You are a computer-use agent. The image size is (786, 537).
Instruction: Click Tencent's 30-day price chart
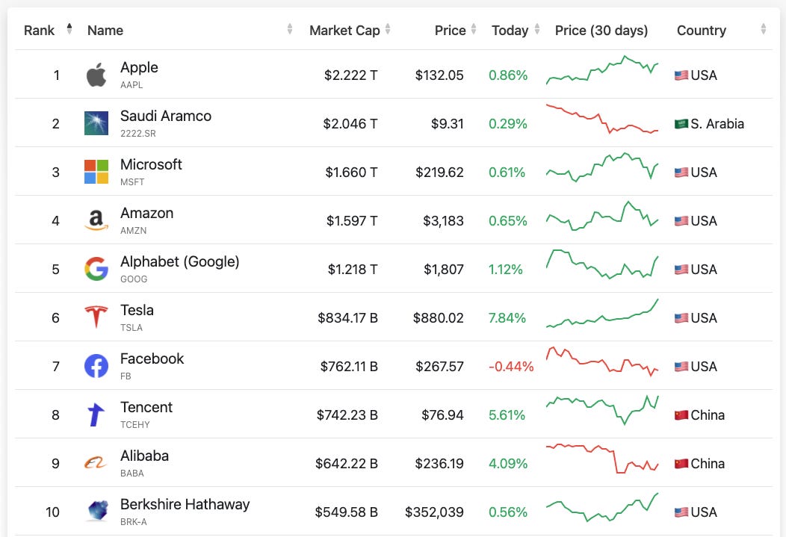click(x=602, y=410)
